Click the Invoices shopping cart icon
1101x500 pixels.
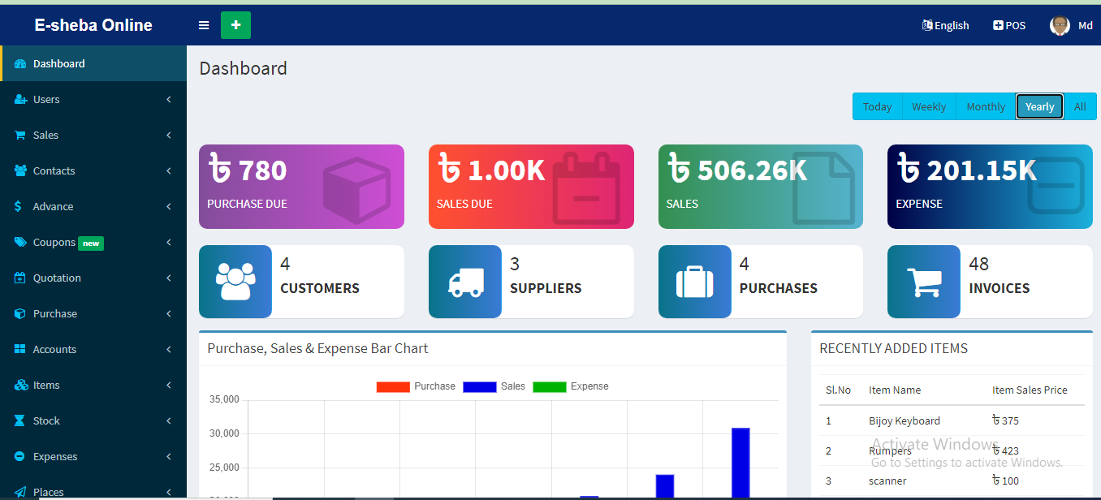click(924, 282)
